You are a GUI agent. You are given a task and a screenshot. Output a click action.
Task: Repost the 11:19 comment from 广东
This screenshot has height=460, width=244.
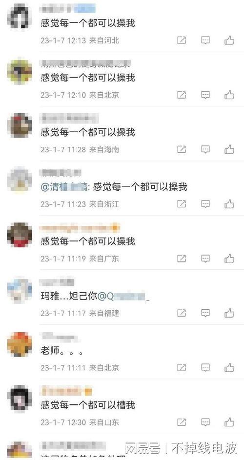coord(182,259)
